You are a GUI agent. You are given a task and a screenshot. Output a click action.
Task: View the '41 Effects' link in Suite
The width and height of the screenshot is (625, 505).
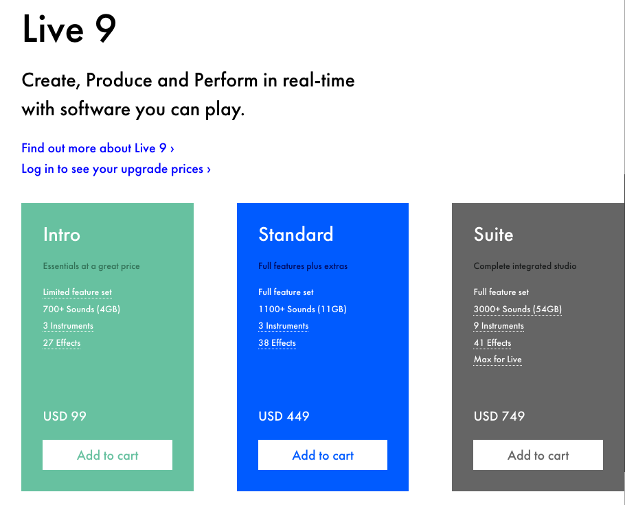point(492,343)
